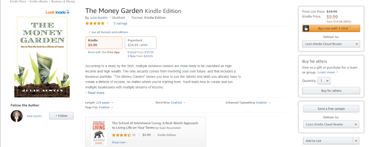Click the Read more link
Viewport: 369px width, 147px height.
pos(96,93)
